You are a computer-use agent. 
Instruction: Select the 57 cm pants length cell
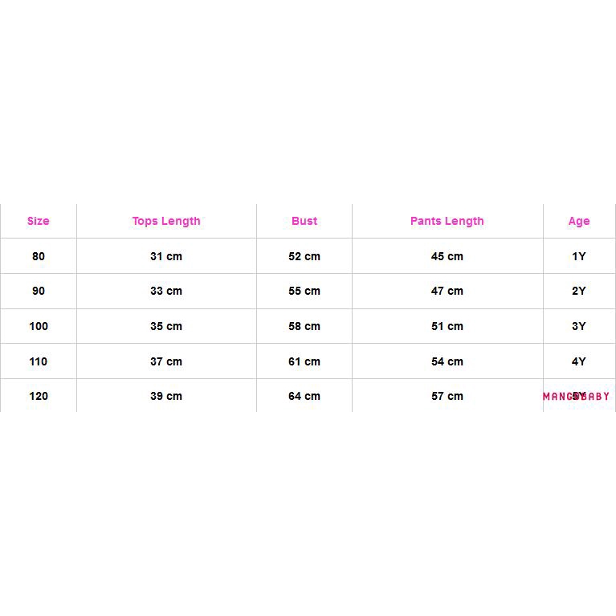tap(447, 396)
